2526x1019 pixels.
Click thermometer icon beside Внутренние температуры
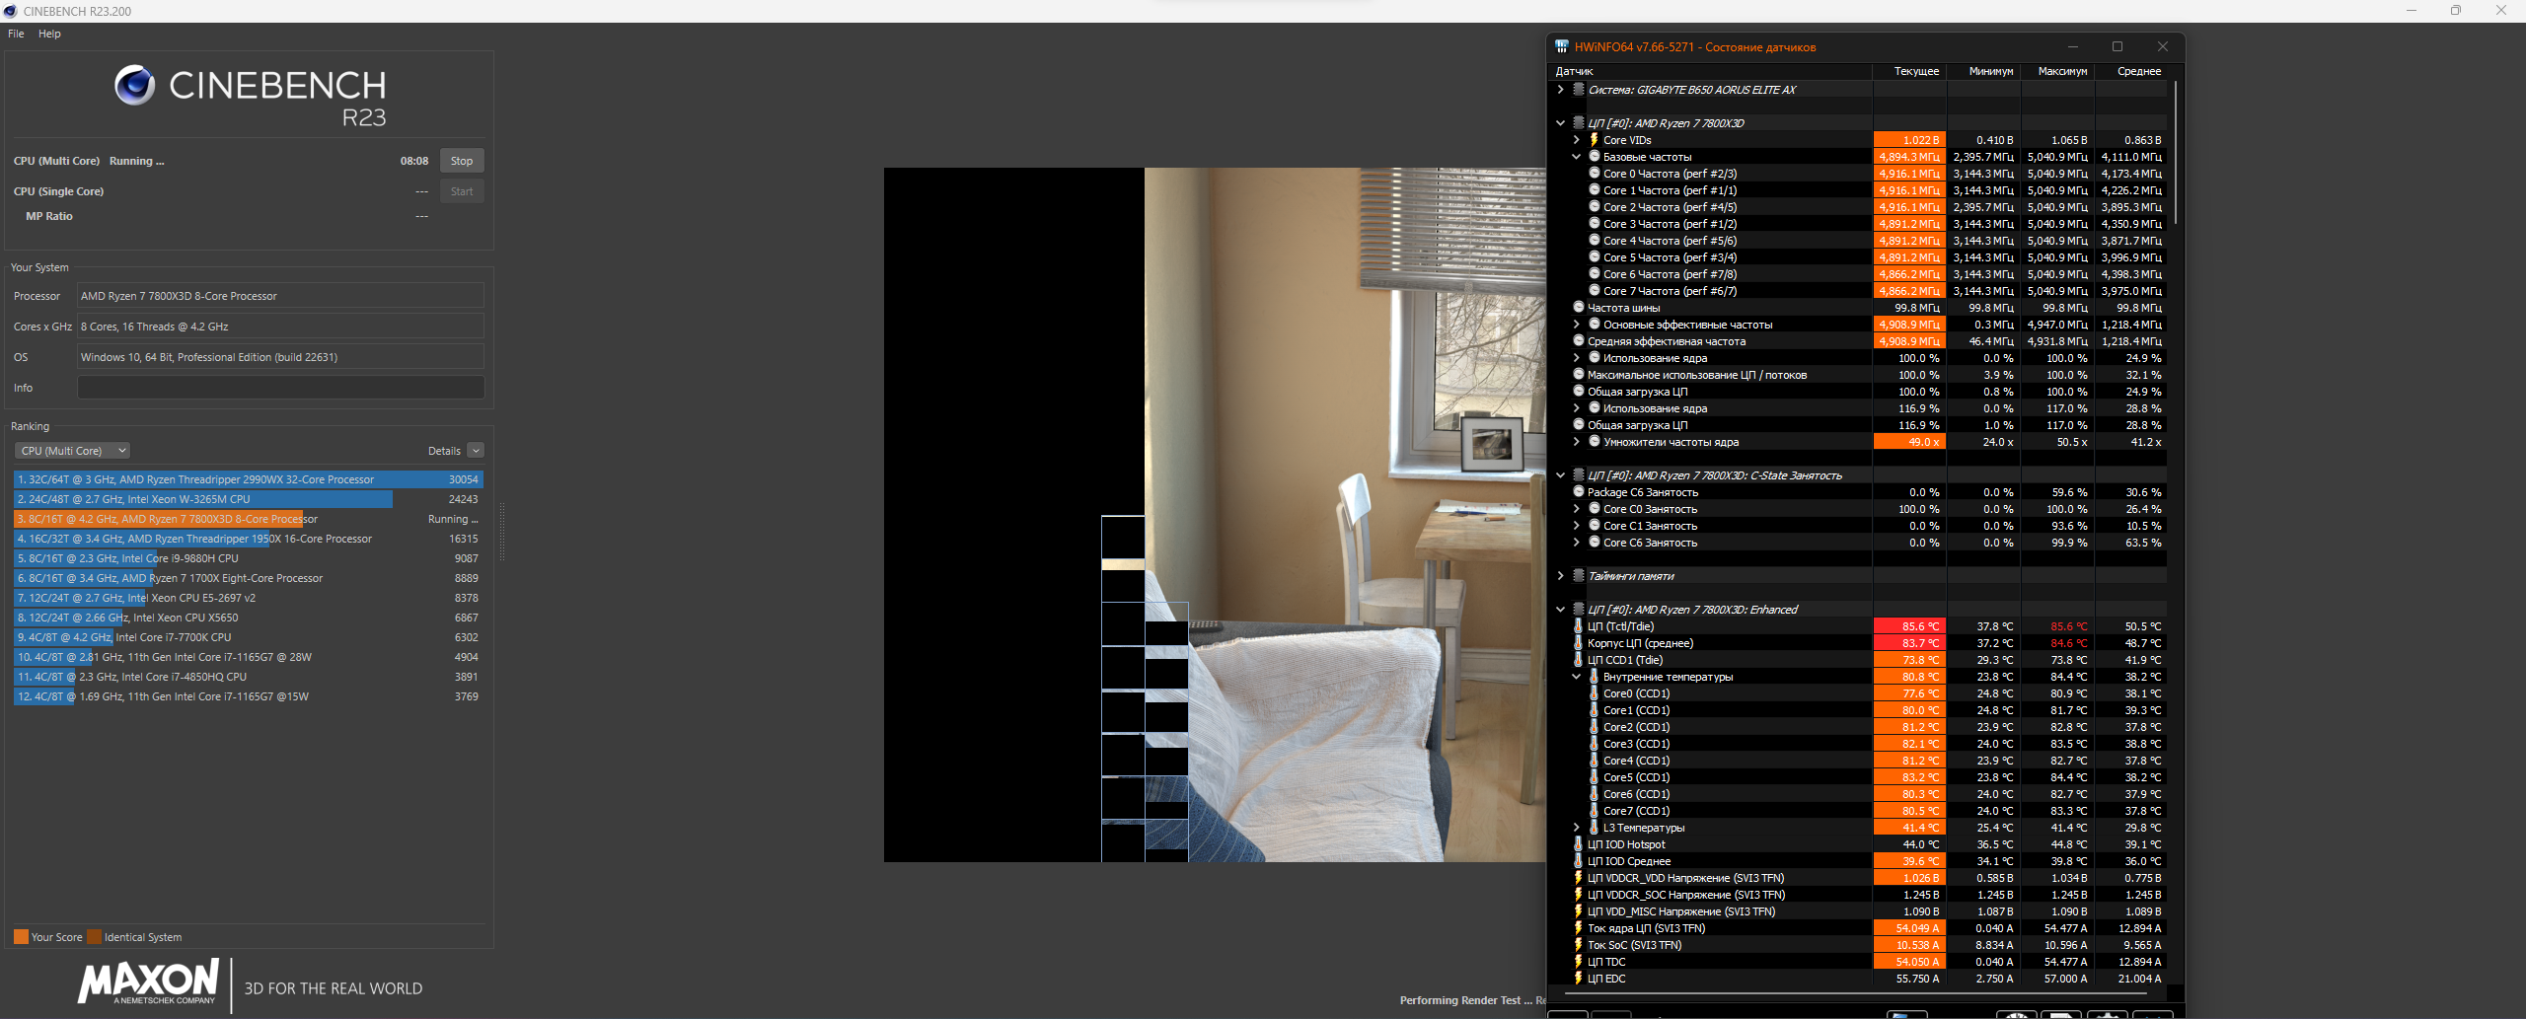tap(1594, 677)
